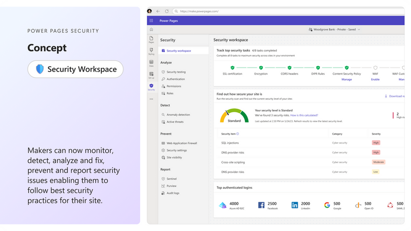Reload the page with refresh icon
The height and width of the screenshot is (231, 411).
tap(167, 11)
